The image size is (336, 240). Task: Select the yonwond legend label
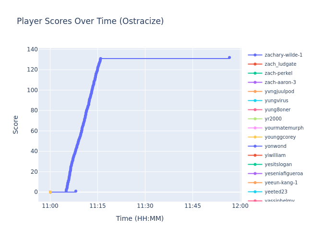pos(276,146)
